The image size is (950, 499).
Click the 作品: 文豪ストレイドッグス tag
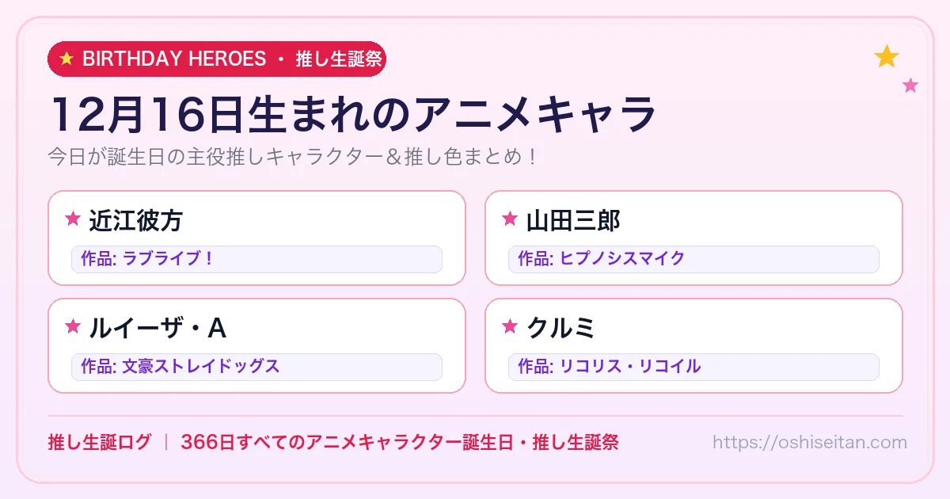[x=256, y=367]
